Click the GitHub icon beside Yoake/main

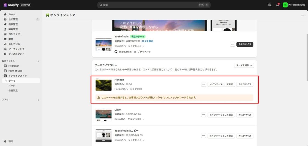tap(116, 52)
